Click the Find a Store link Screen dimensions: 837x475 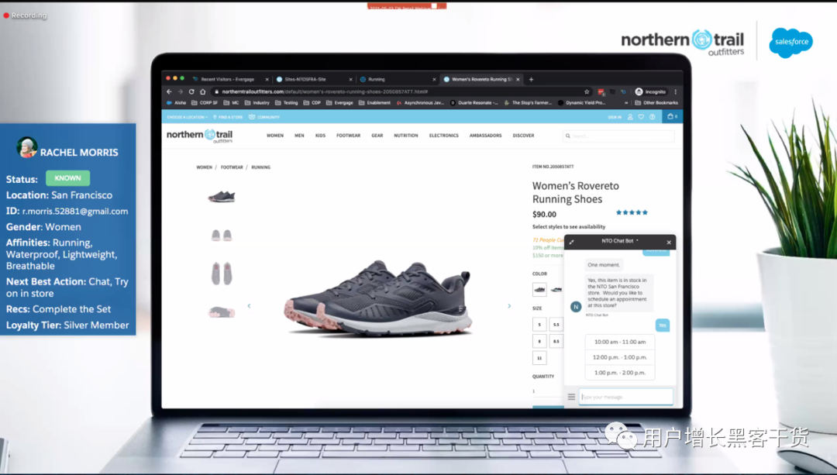pos(228,117)
